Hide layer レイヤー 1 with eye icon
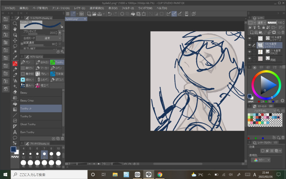This screenshot has height=179, width=286. coord(250,45)
